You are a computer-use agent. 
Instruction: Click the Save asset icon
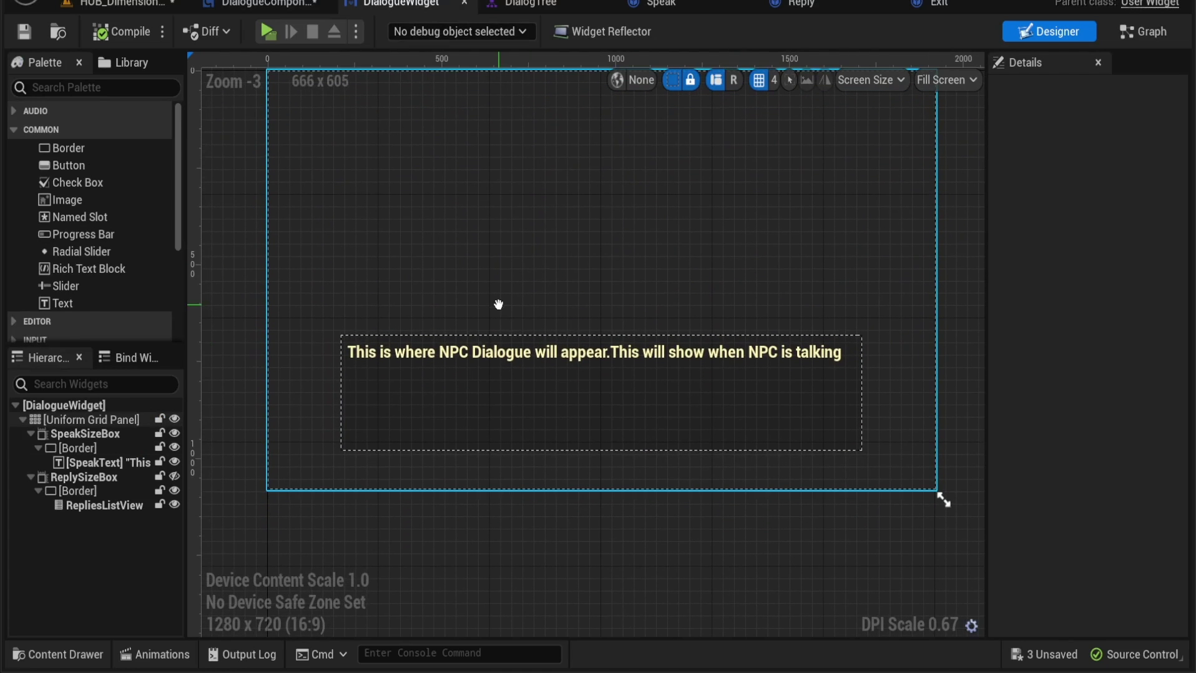24,31
